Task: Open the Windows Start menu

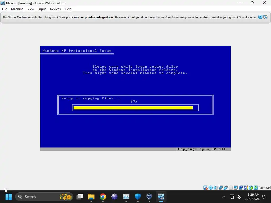Action: click(x=8, y=197)
